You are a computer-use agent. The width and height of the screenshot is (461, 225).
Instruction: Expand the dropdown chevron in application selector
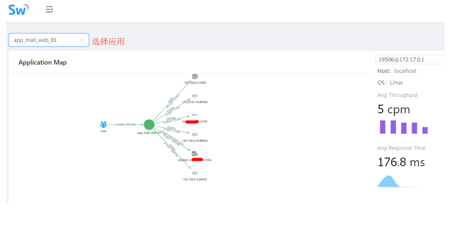click(82, 40)
